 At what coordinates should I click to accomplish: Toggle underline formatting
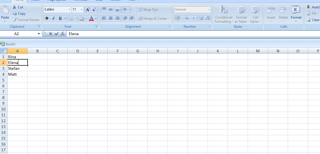pos(60,19)
